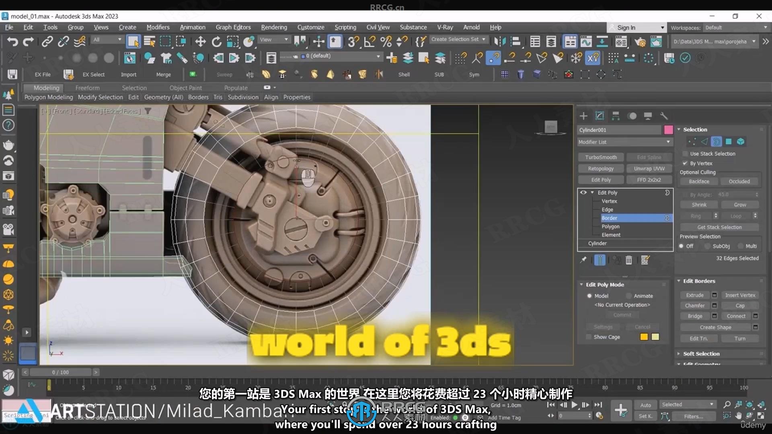Activate the Select Object tool
This screenshot has width=772, height=434.
133,41
